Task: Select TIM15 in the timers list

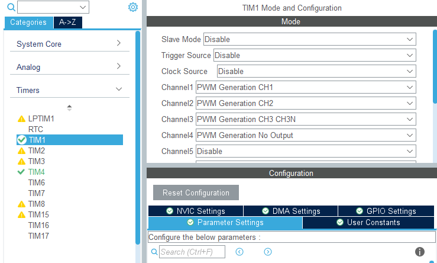Action: click(x=38, y=214)
